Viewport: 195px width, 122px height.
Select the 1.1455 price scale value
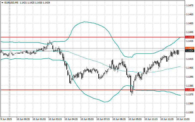[x=190, y=23]
